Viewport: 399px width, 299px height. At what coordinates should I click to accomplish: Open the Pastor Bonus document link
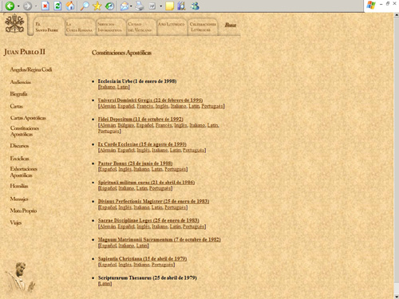tap(135, 163)
